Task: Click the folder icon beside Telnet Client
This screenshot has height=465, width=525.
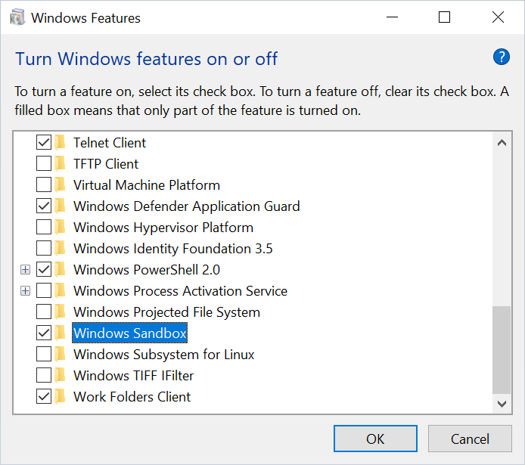Action: click(61, 142)
